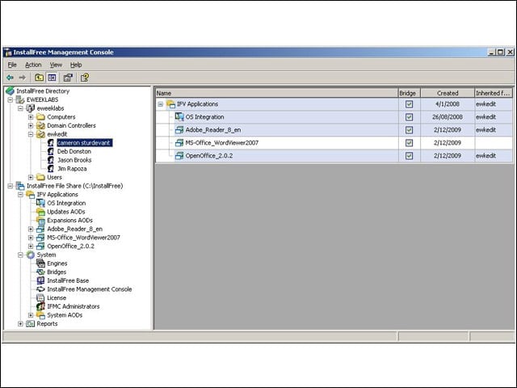Screen dimensions: 517x388
Task: Click the Reports icon in tree
Action: [x=31, y=323]
